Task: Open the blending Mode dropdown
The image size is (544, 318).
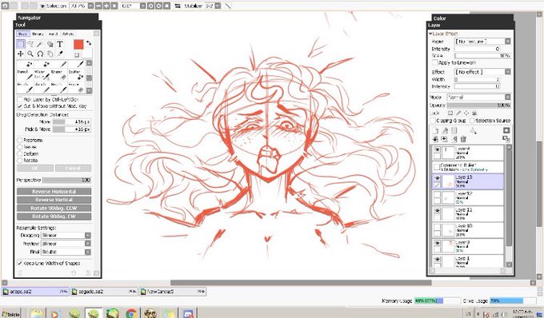Action: (x=507, y=97)
